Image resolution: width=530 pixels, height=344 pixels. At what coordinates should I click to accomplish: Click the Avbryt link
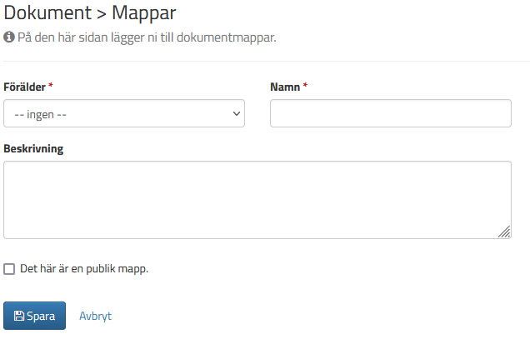point(95,317)
